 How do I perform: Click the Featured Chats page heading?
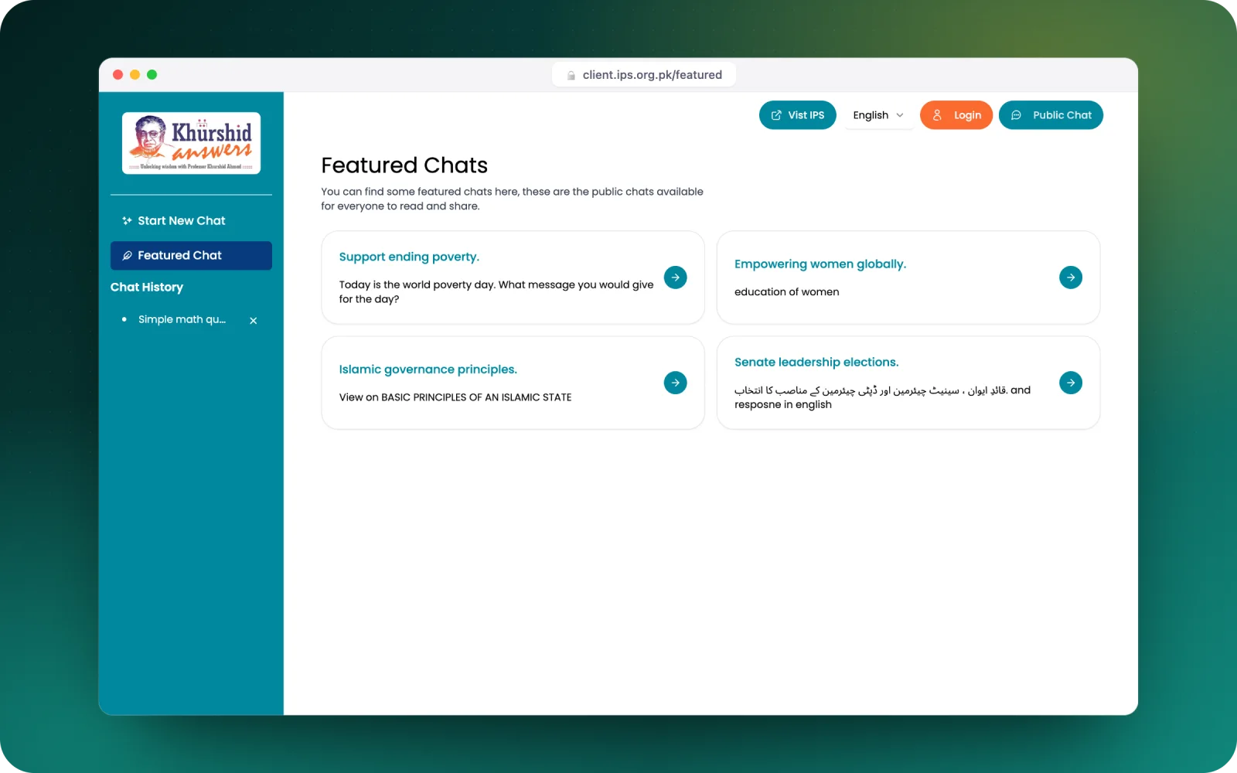coord(404,165)
